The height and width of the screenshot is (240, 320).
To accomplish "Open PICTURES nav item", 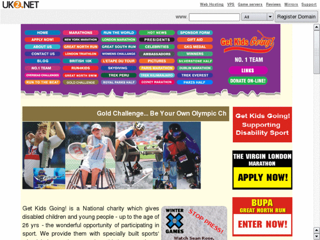I will (x=157, y=61).
